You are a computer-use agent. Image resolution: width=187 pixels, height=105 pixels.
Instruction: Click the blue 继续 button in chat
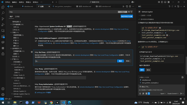142,70
